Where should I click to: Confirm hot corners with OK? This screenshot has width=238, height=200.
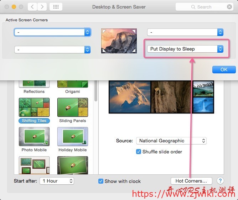pos(224,70)
